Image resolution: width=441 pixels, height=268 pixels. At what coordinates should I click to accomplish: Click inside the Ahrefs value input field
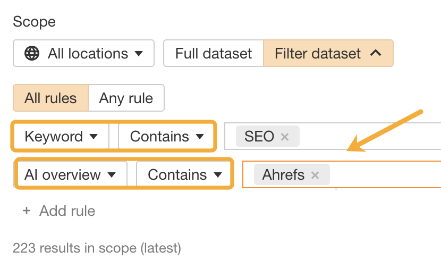coord(383,175)
